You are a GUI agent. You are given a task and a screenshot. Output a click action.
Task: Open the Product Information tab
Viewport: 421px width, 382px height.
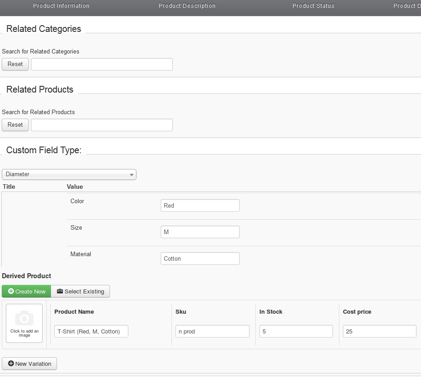61,6
